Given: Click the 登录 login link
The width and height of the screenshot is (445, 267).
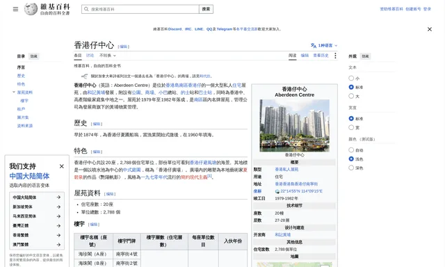Looking at the screenshot, I should (x=427, y=9).
